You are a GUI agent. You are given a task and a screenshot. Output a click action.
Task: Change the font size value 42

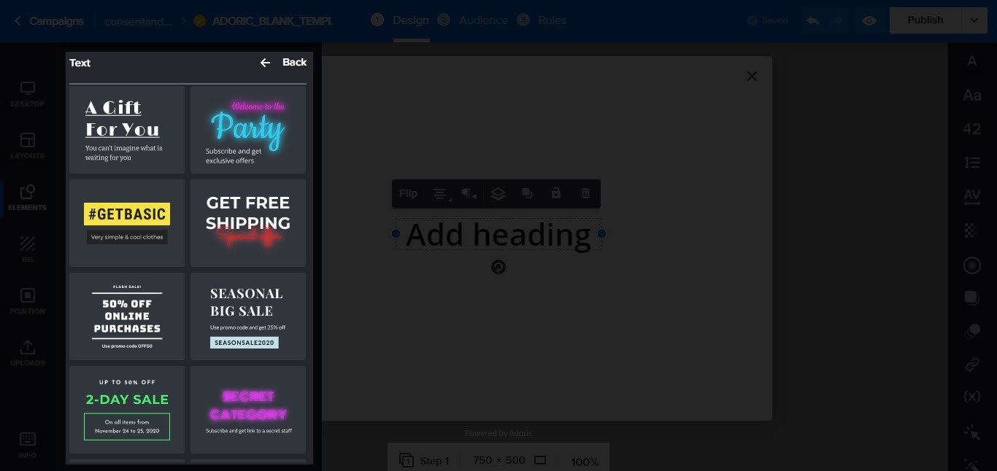pyautogui.click(x=972, y=129)
